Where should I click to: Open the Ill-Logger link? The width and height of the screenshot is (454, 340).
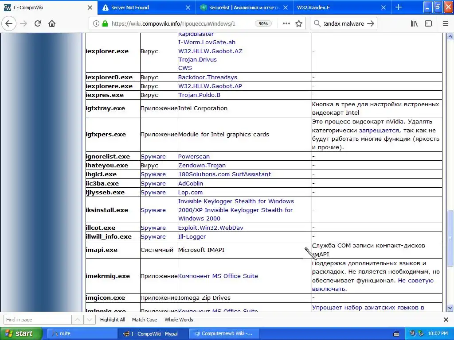coord(192,237)
